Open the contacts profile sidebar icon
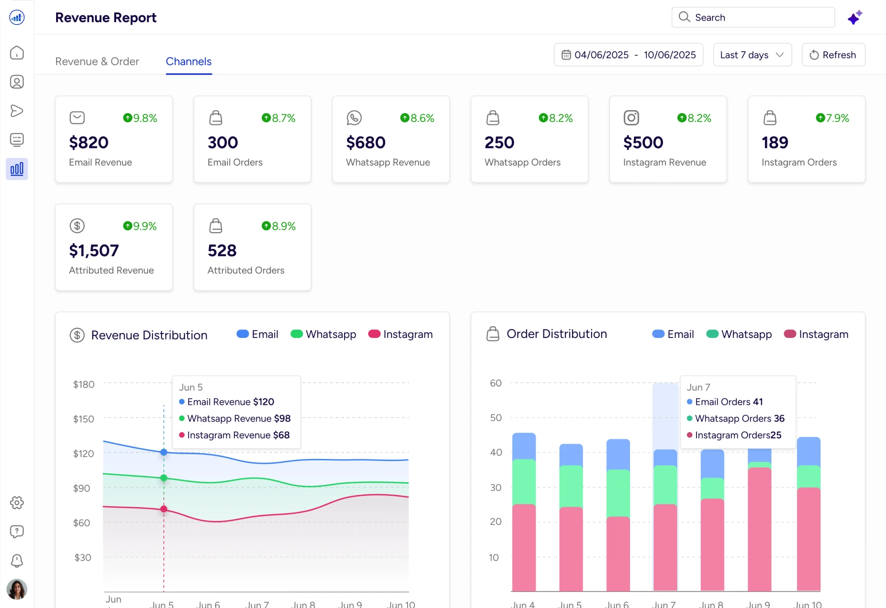The image size is (886, 608). 17,82
